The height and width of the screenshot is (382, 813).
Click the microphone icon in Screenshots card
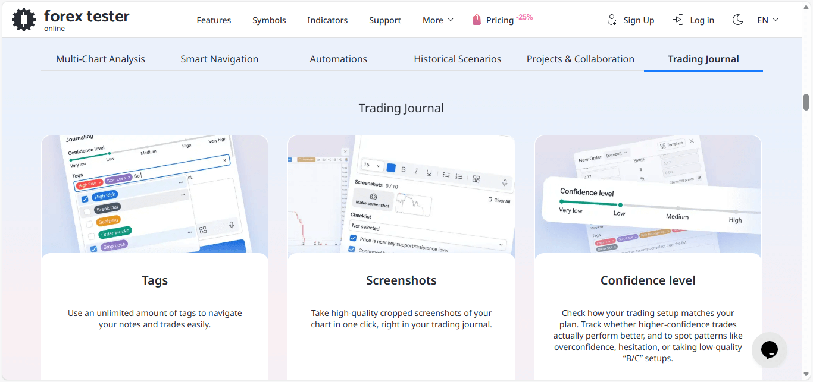click(x=505, y=182)
